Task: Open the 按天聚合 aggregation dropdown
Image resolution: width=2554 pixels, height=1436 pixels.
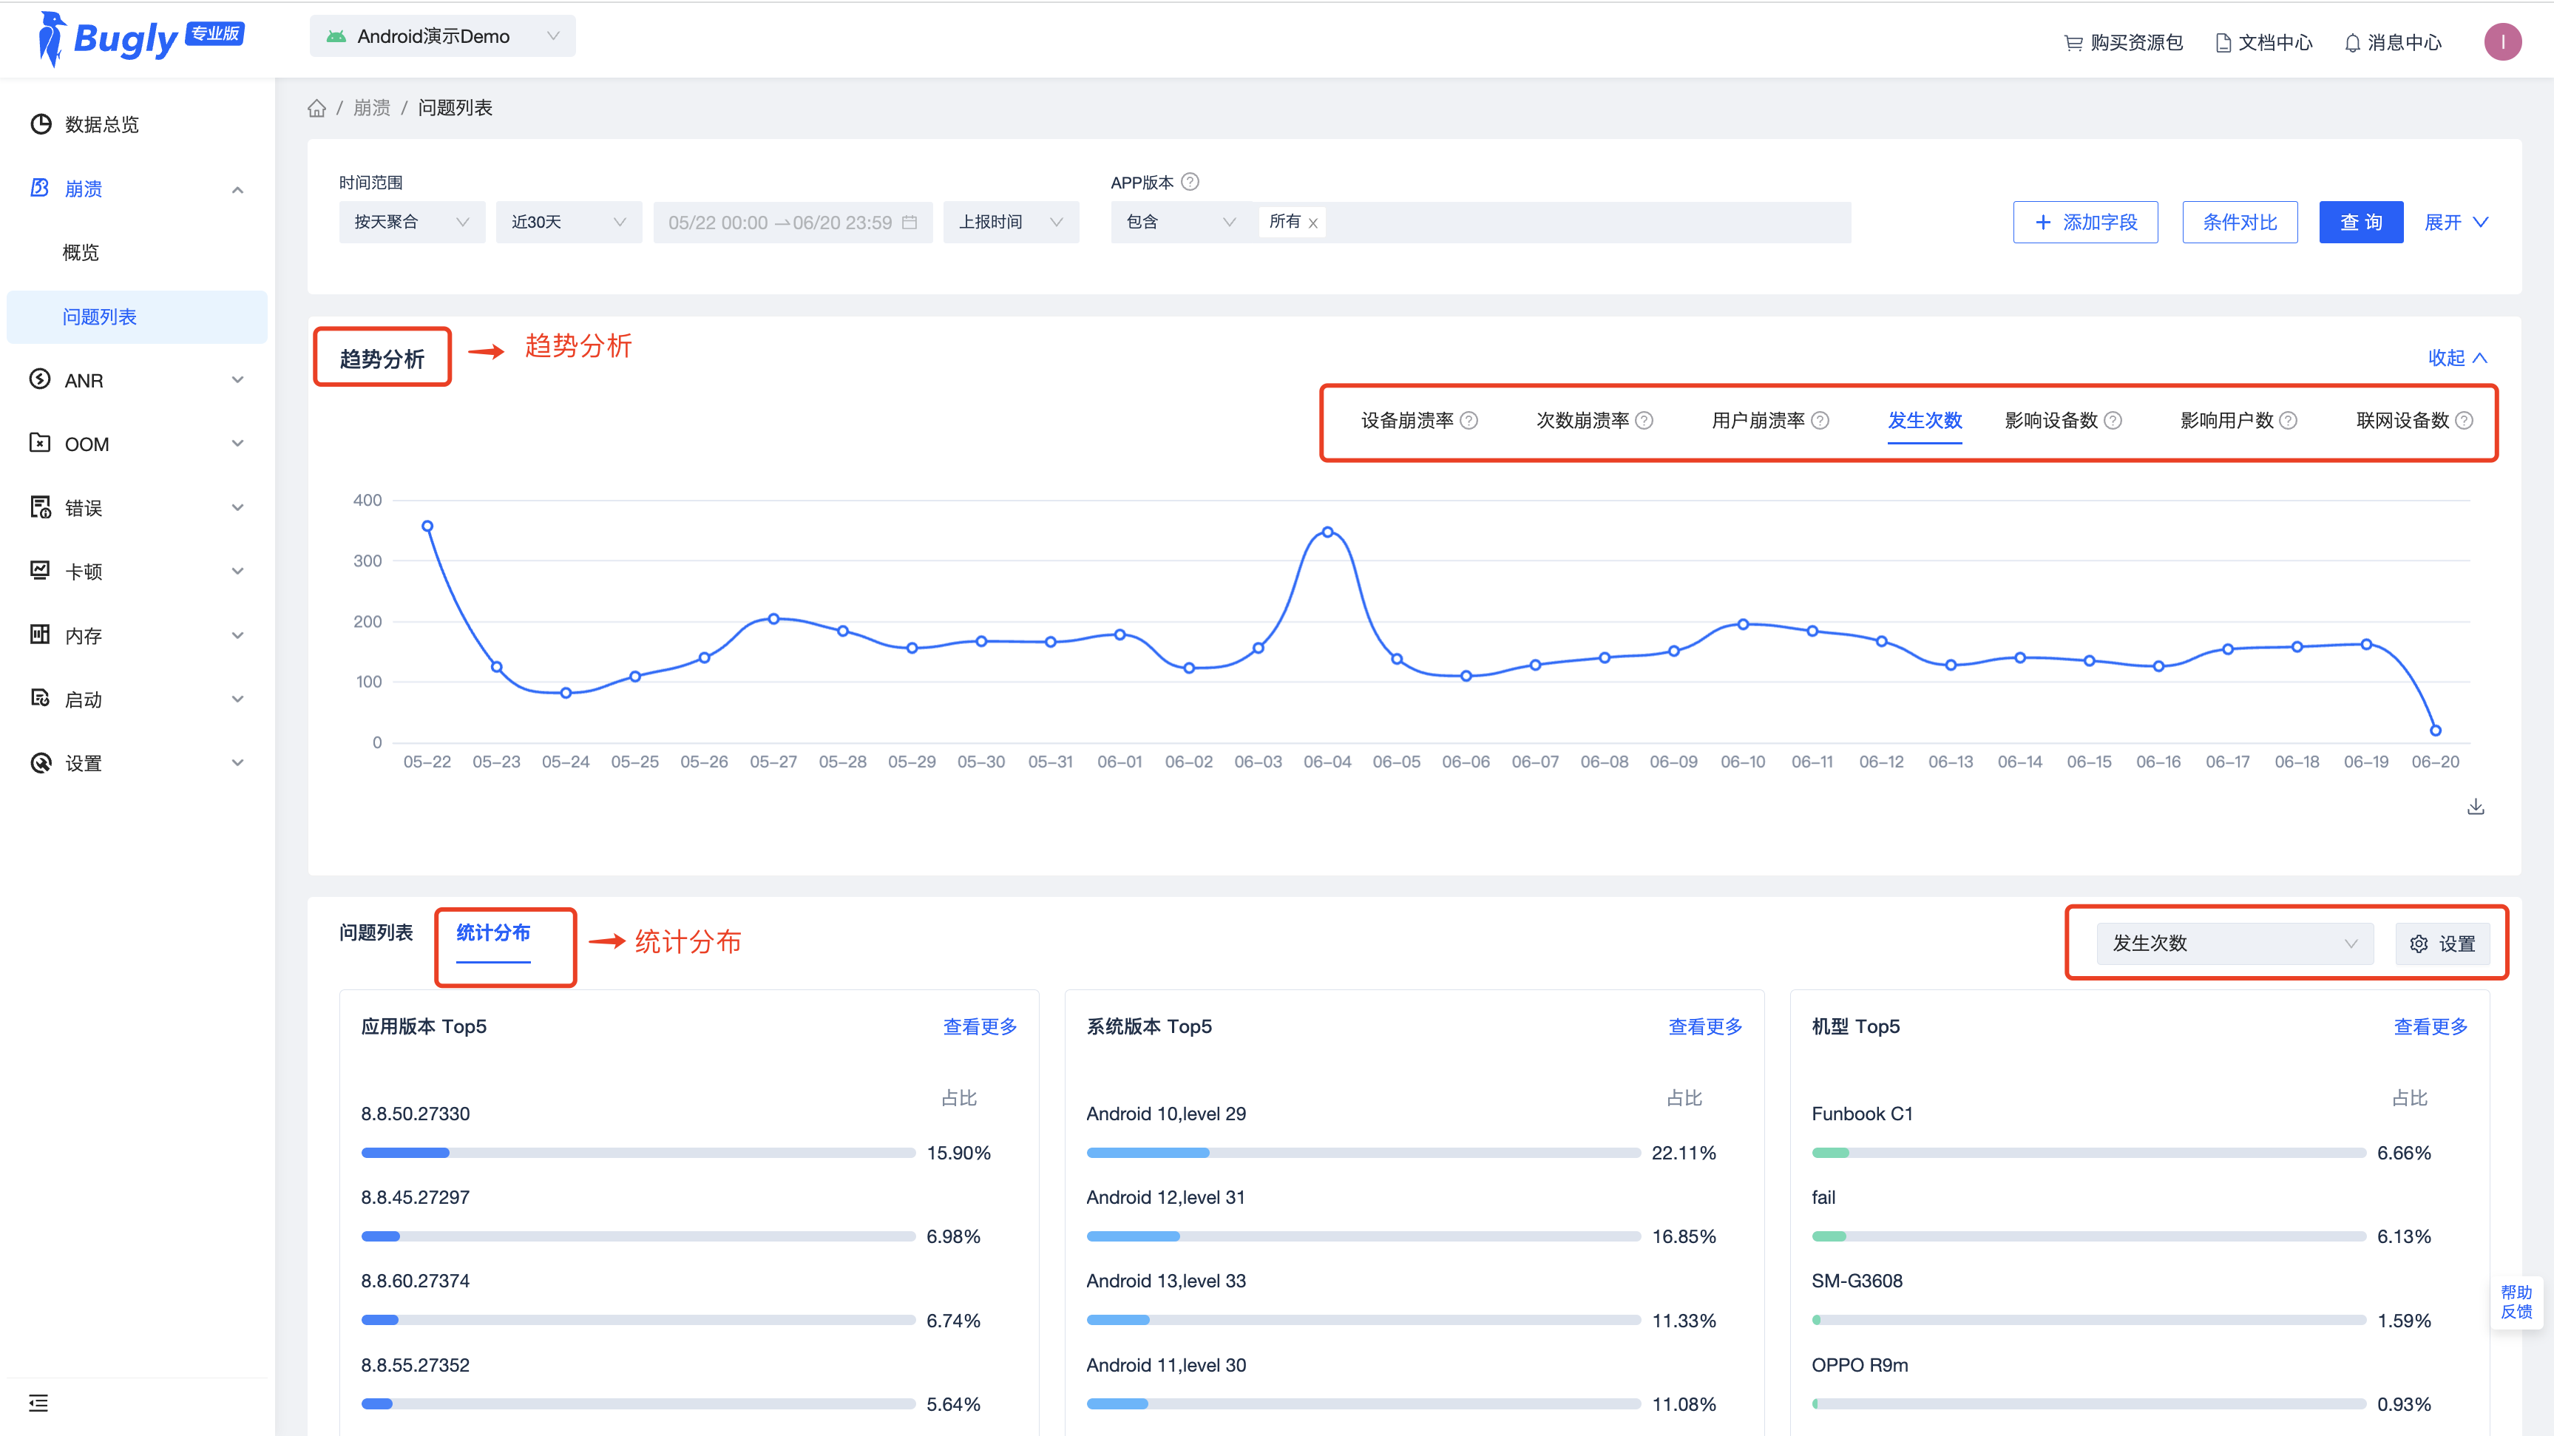Action: [411, 222]
